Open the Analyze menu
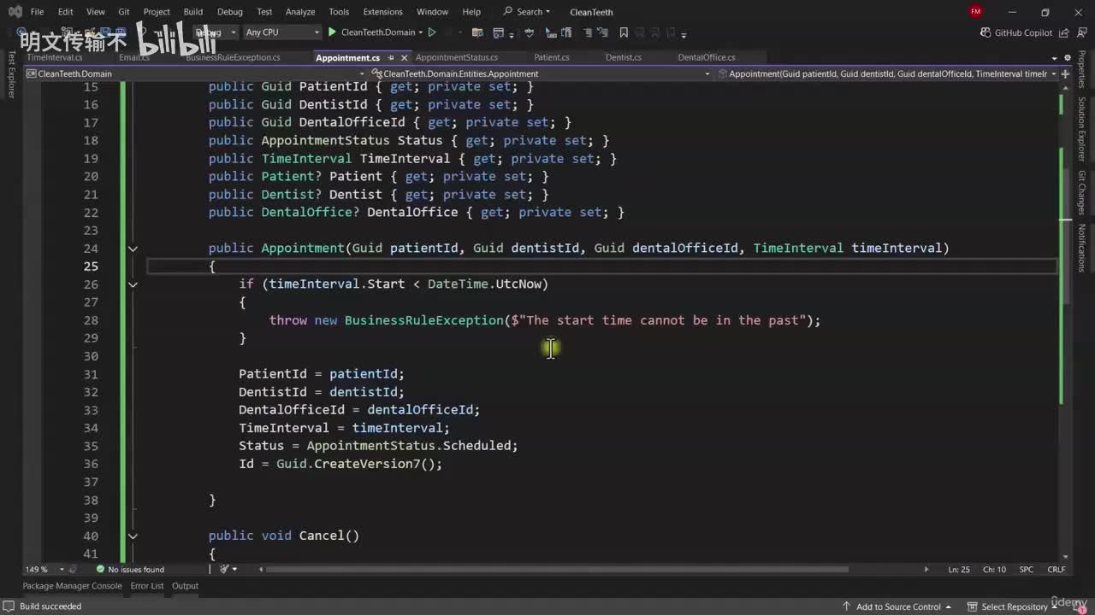 click(300, 12)
